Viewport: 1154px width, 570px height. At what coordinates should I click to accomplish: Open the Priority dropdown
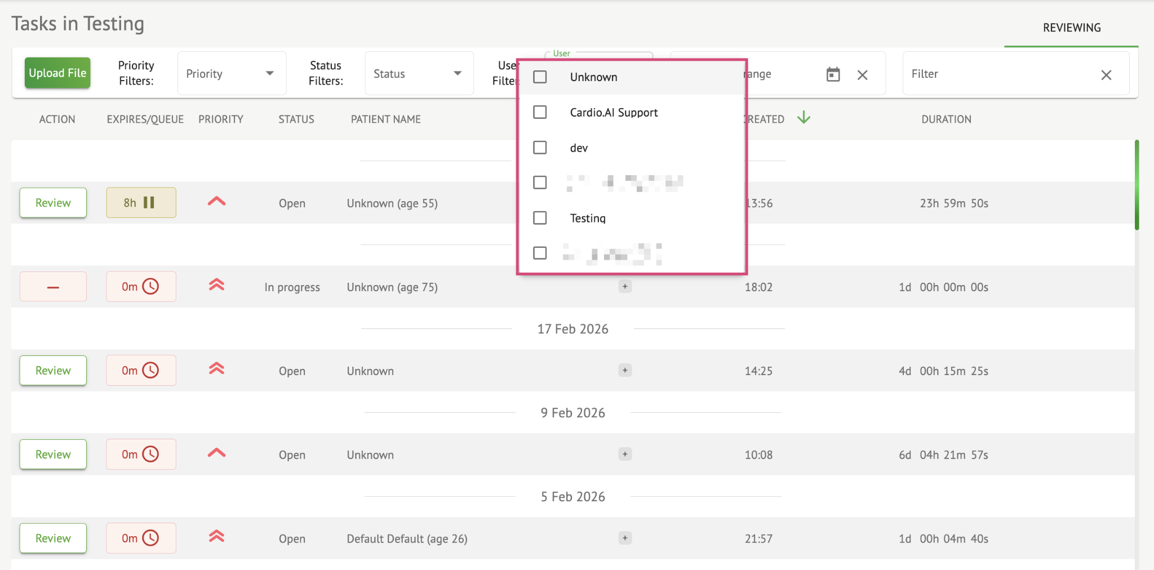tap(232, 74)
